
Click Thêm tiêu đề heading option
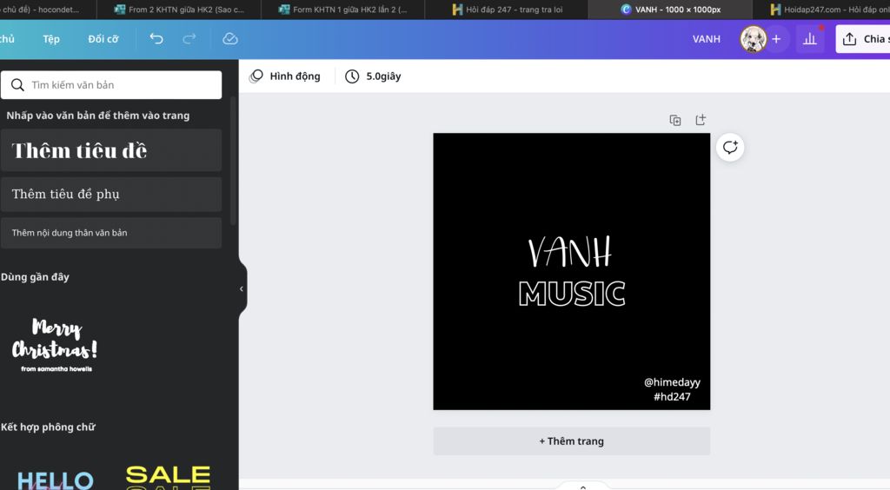111,150
